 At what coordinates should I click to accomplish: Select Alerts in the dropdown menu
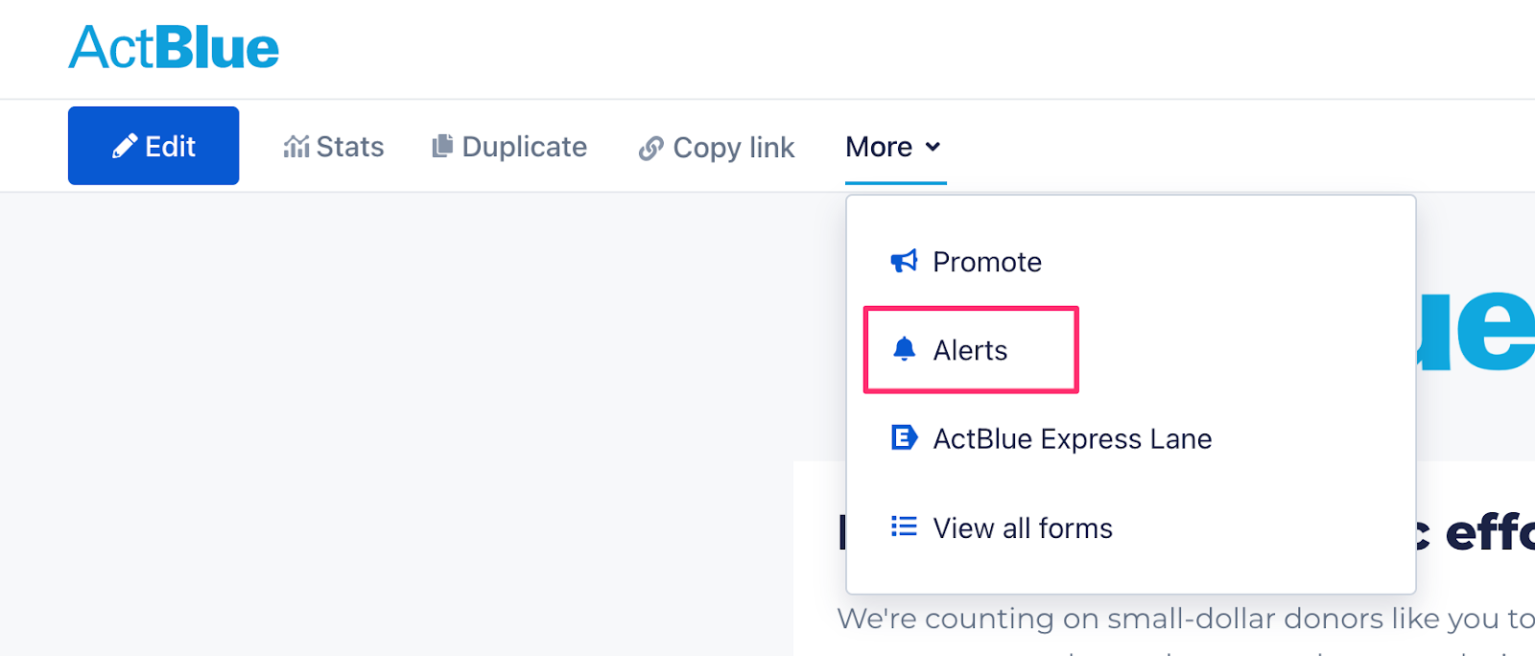click(971, 350)
